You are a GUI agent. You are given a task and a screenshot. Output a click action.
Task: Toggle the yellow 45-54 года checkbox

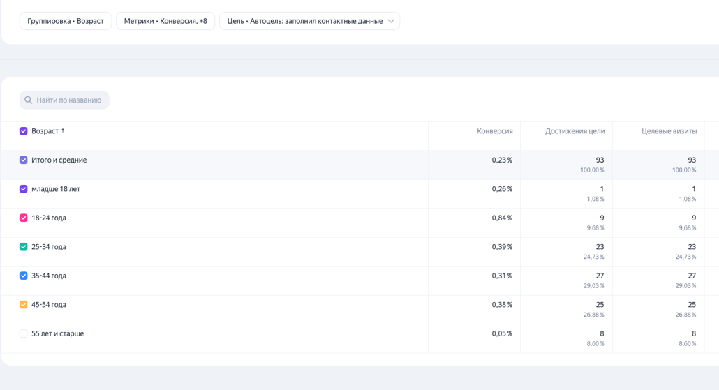pos(23,305)
